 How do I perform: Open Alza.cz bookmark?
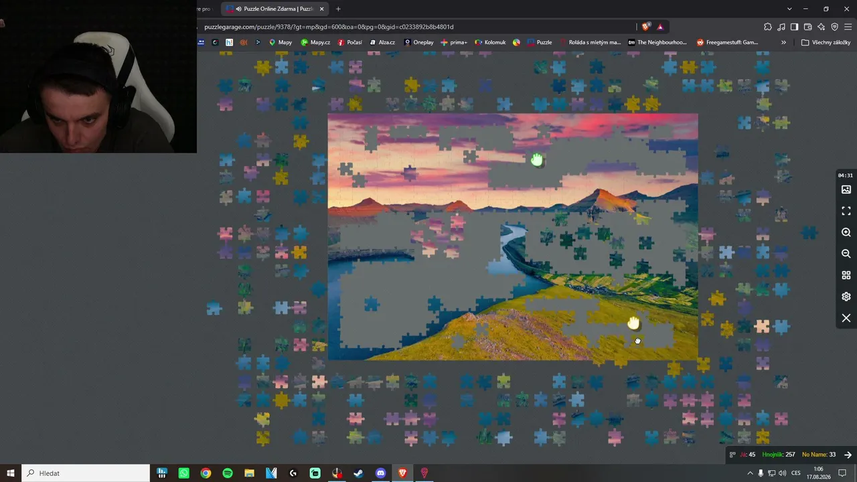pyautogui.click(x=382, y=42)
